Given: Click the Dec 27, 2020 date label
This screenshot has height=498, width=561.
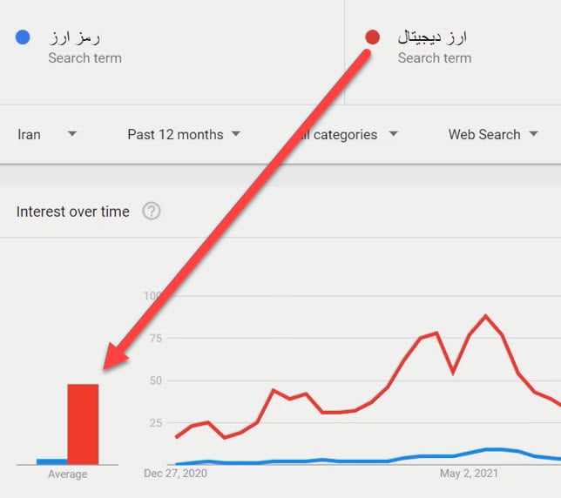Looking at the screenshot, I should (175, 474).
